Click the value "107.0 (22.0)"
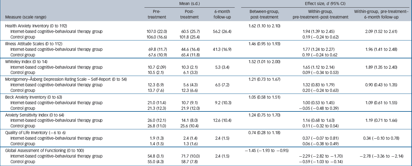This screenshot has width=412, height=166. click(158, 31)
